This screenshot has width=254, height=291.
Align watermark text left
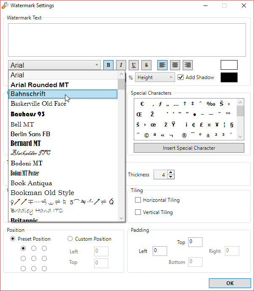(x=162, y=65)
